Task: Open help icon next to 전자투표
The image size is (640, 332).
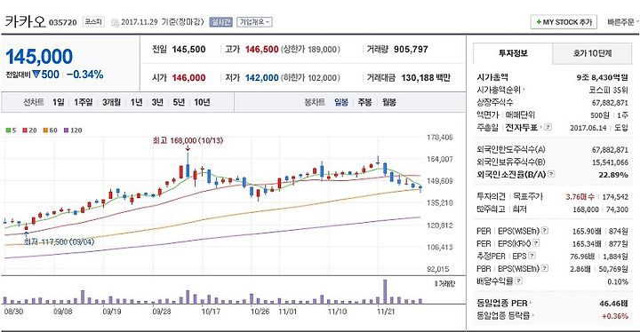Action: [x=548, y=127]
